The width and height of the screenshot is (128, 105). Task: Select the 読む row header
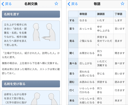(73, 82)
